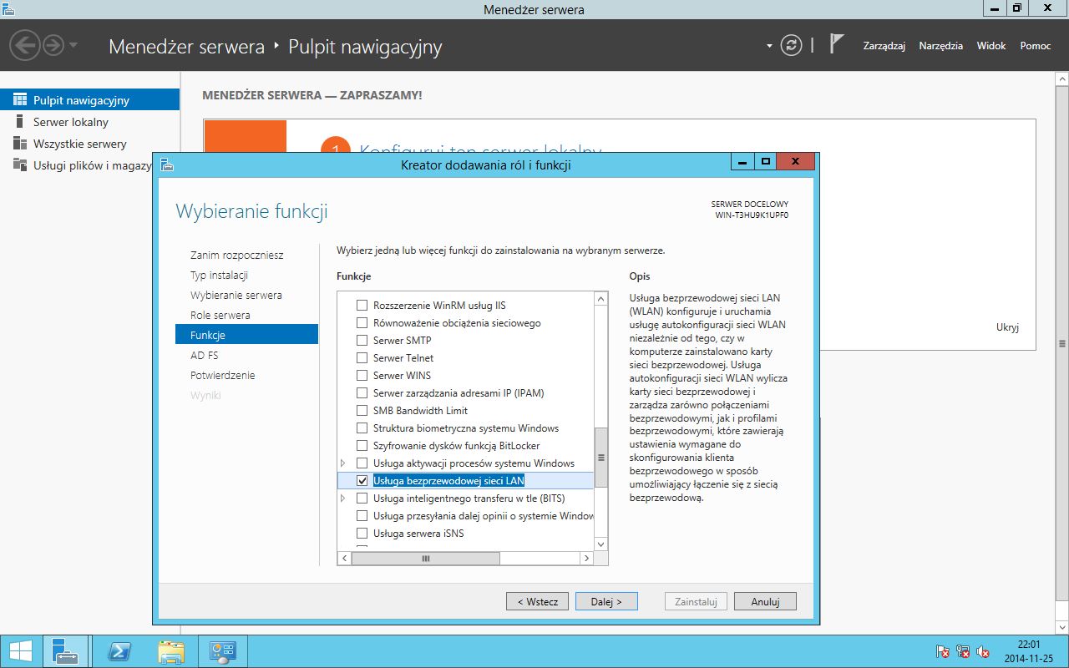
Task: Click the system tray flag alert icon
Action: 942,652
